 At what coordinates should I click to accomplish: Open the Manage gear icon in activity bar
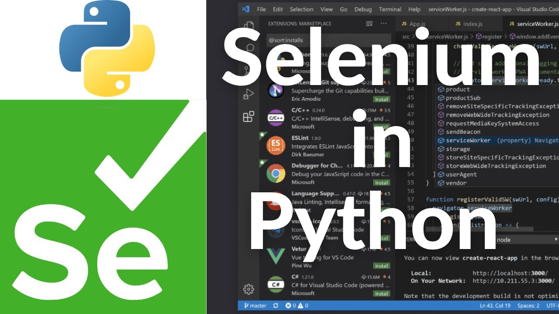[248, 289]
